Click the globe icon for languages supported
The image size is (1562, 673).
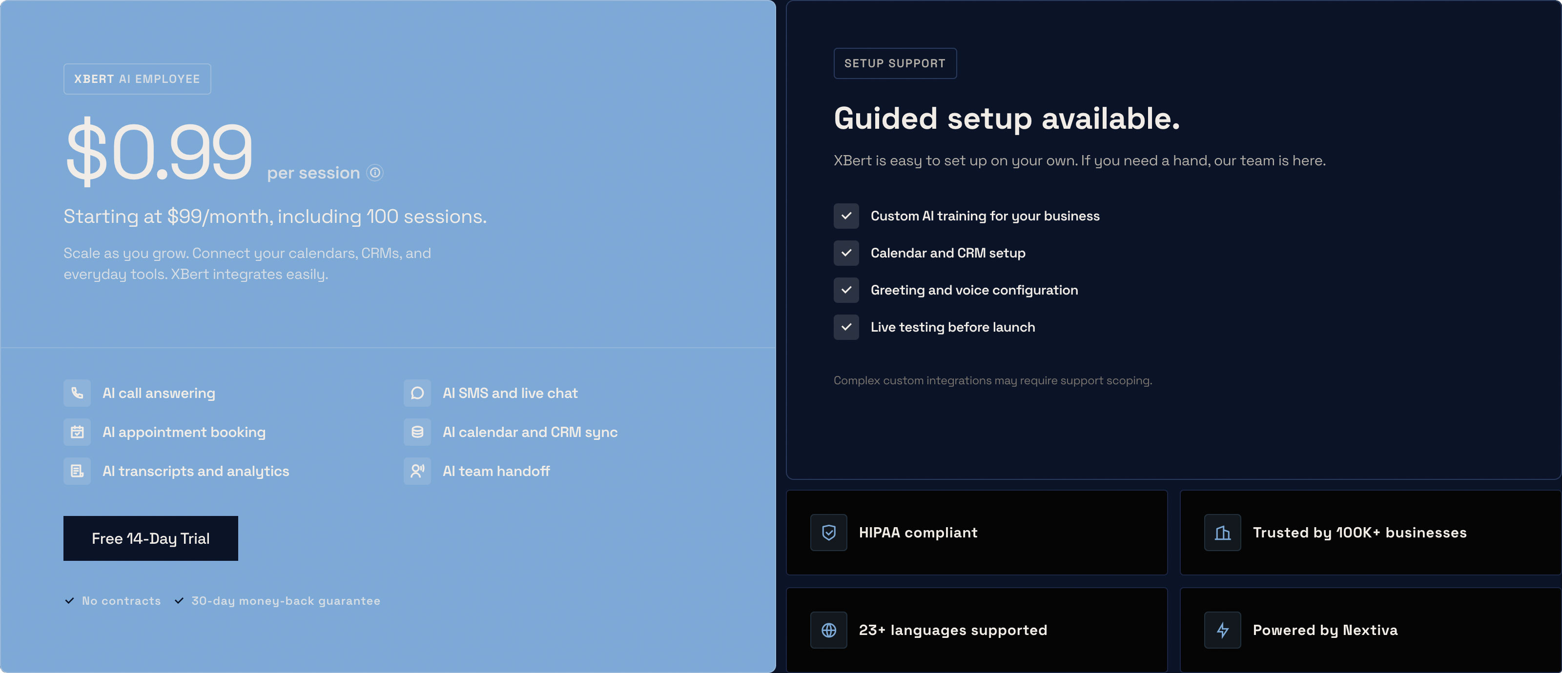pos(829,630)
